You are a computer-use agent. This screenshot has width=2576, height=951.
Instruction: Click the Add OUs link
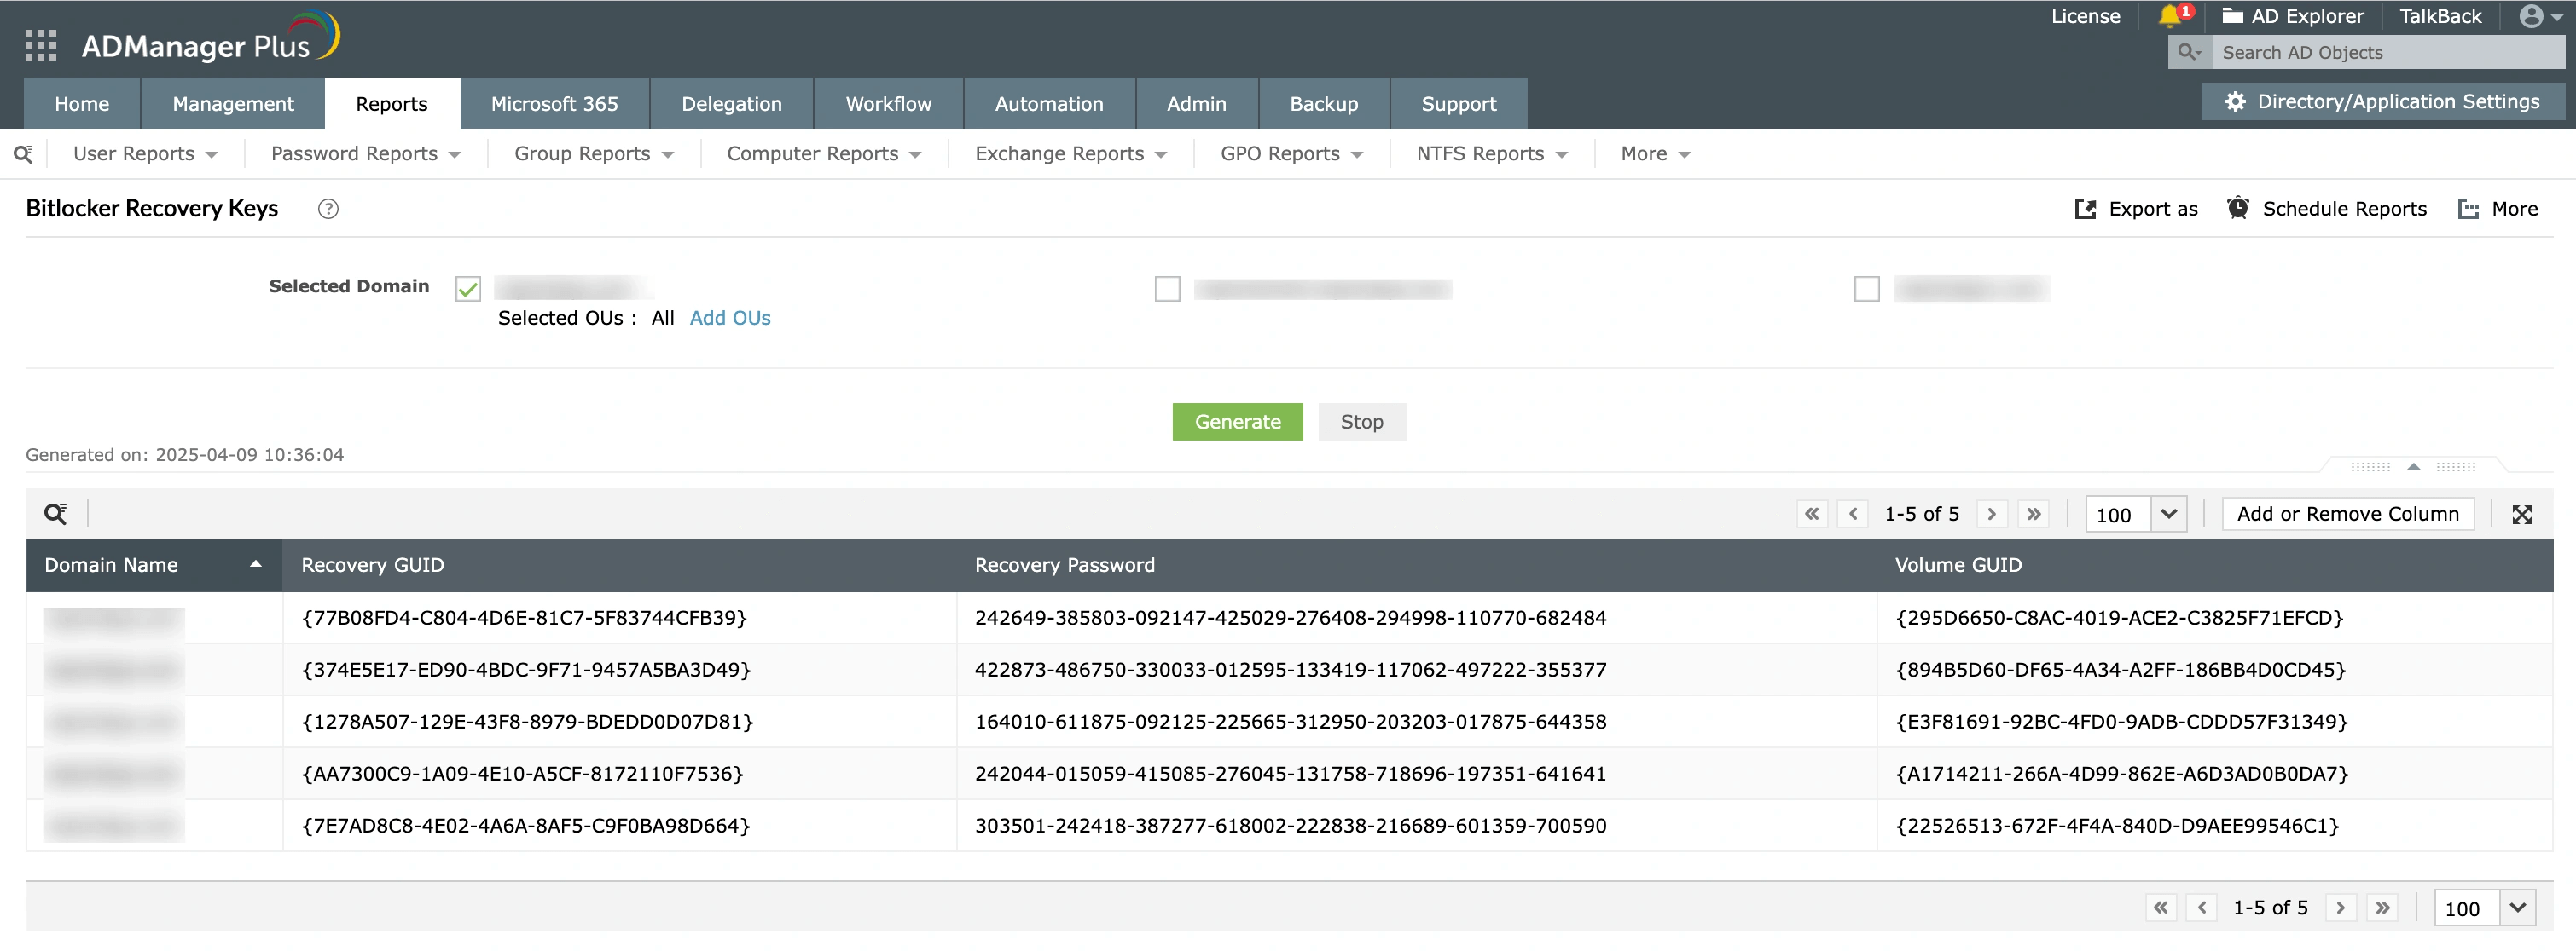tap(730, 318)
